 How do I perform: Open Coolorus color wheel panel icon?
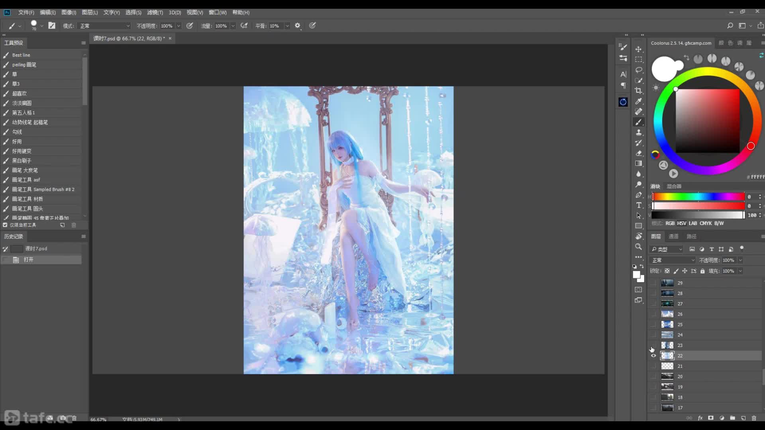coord(623,102)
